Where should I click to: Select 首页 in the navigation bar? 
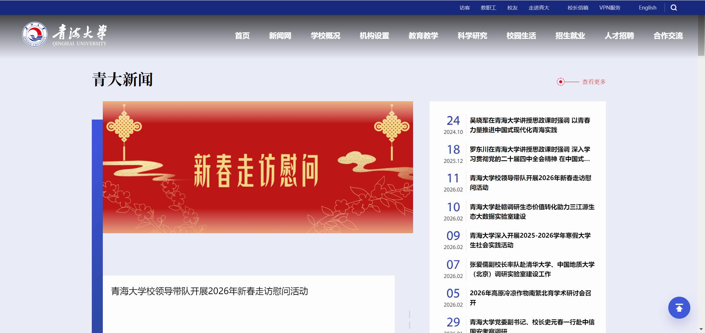point(242,36)
